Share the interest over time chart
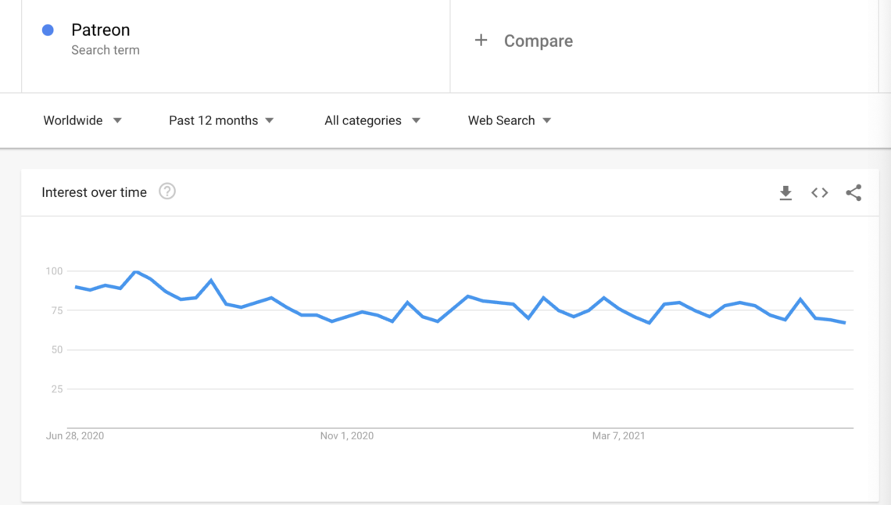The width and height of the screenshot is (891, 505). pos(853,192)
